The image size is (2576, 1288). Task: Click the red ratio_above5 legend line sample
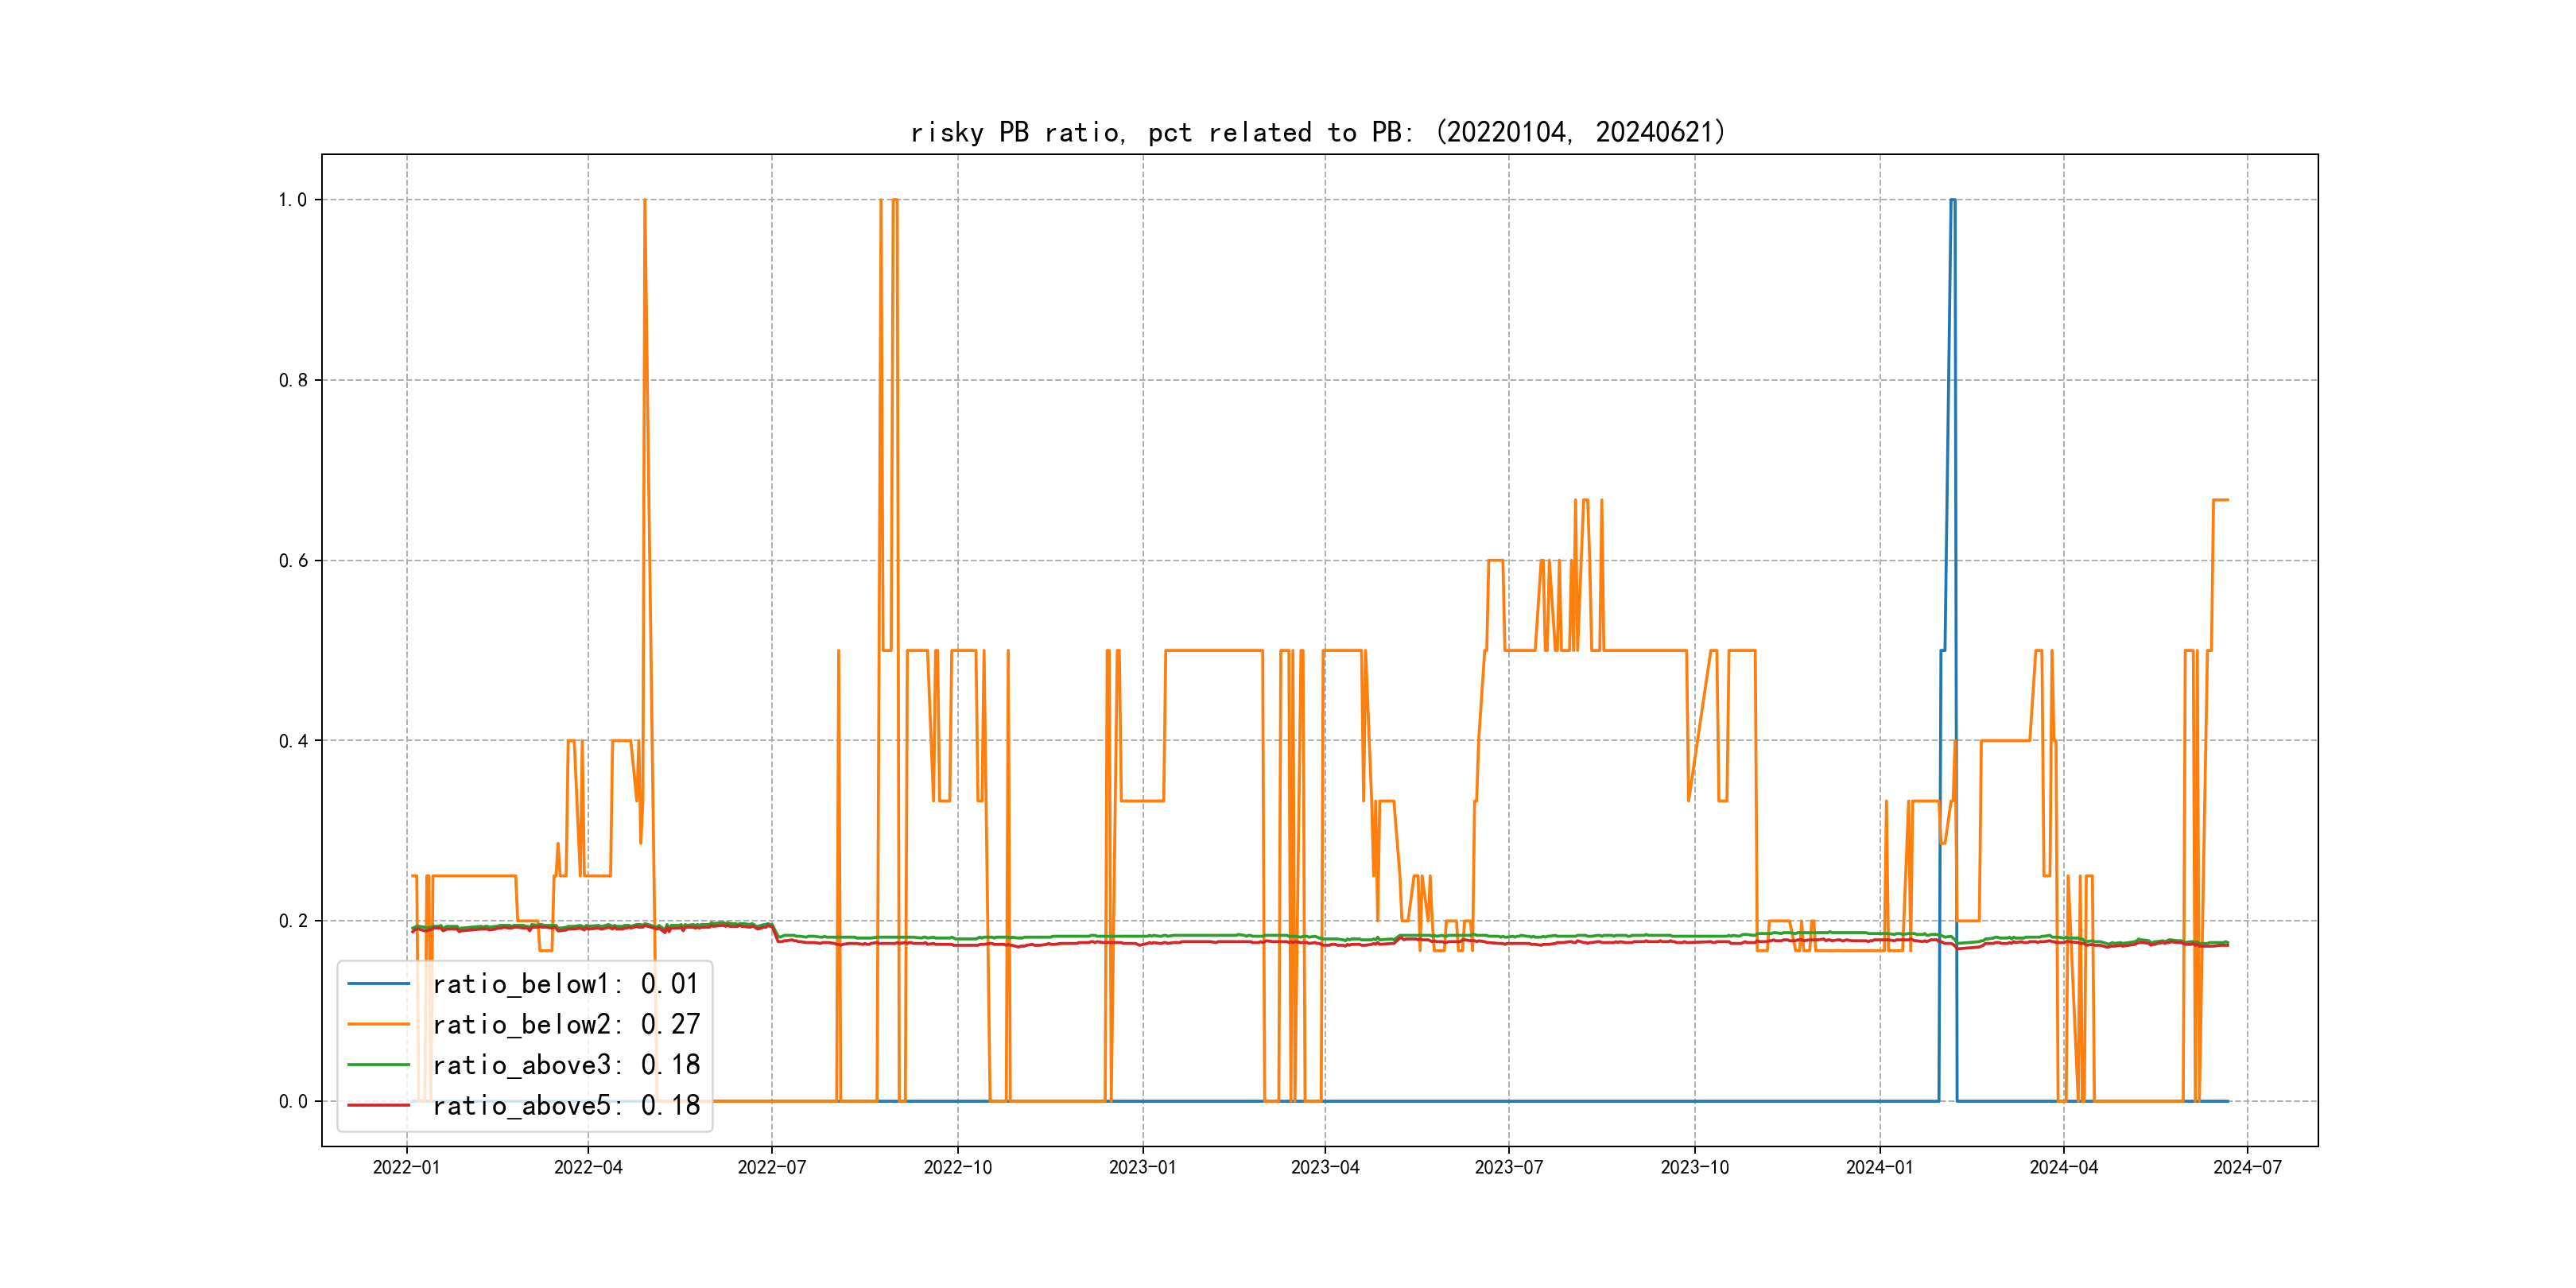coord(378,1105)
